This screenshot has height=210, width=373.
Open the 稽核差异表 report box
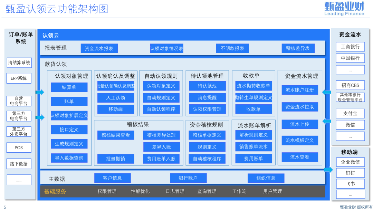(x=298, y=48)
